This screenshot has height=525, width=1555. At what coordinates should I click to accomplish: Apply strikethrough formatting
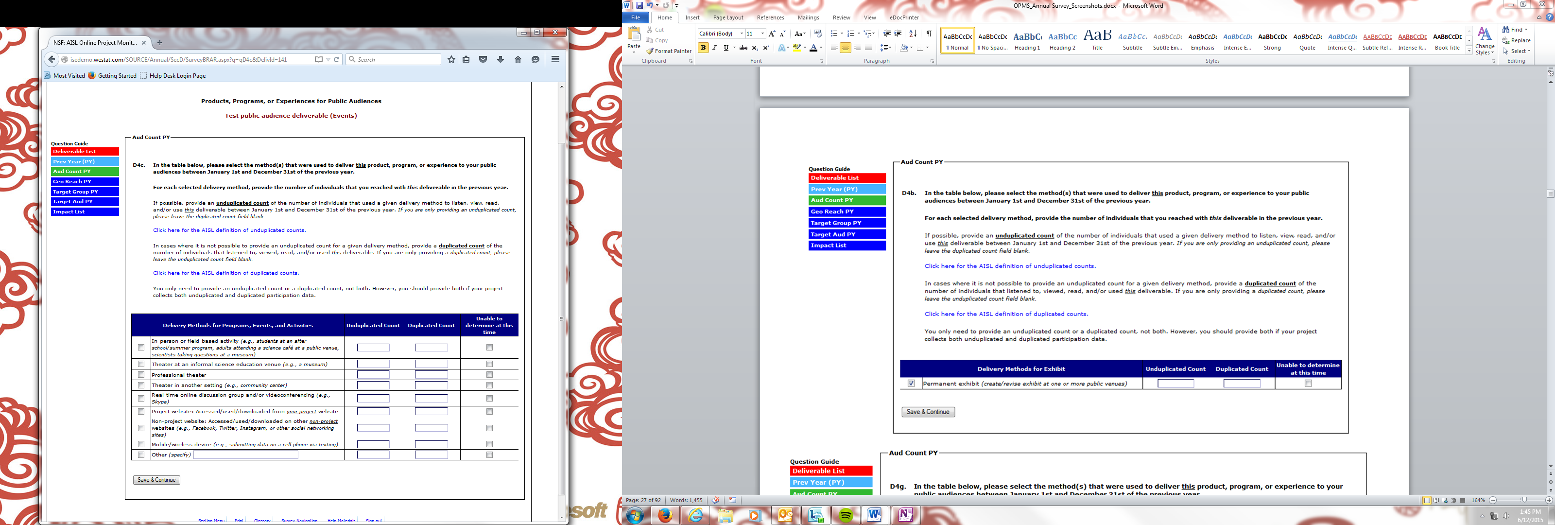[743, 48]
